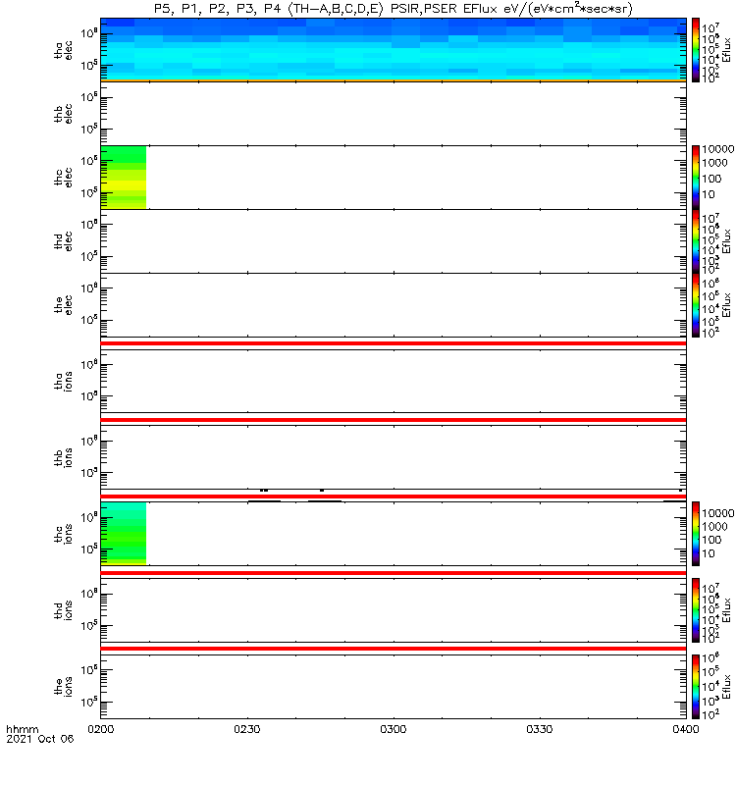Select the 'the elec' panel label

pyautogui.click(x=63, y=305)
